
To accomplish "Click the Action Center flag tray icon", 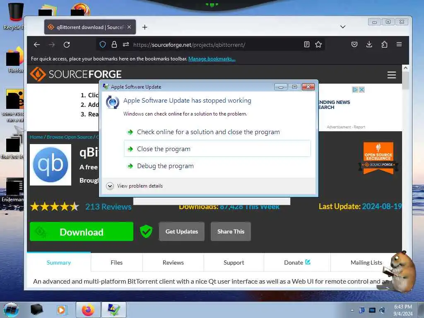I will click(362, 310).
